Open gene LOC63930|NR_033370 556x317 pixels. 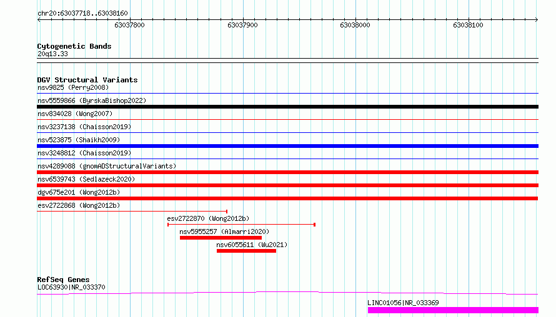pos(71,287)
